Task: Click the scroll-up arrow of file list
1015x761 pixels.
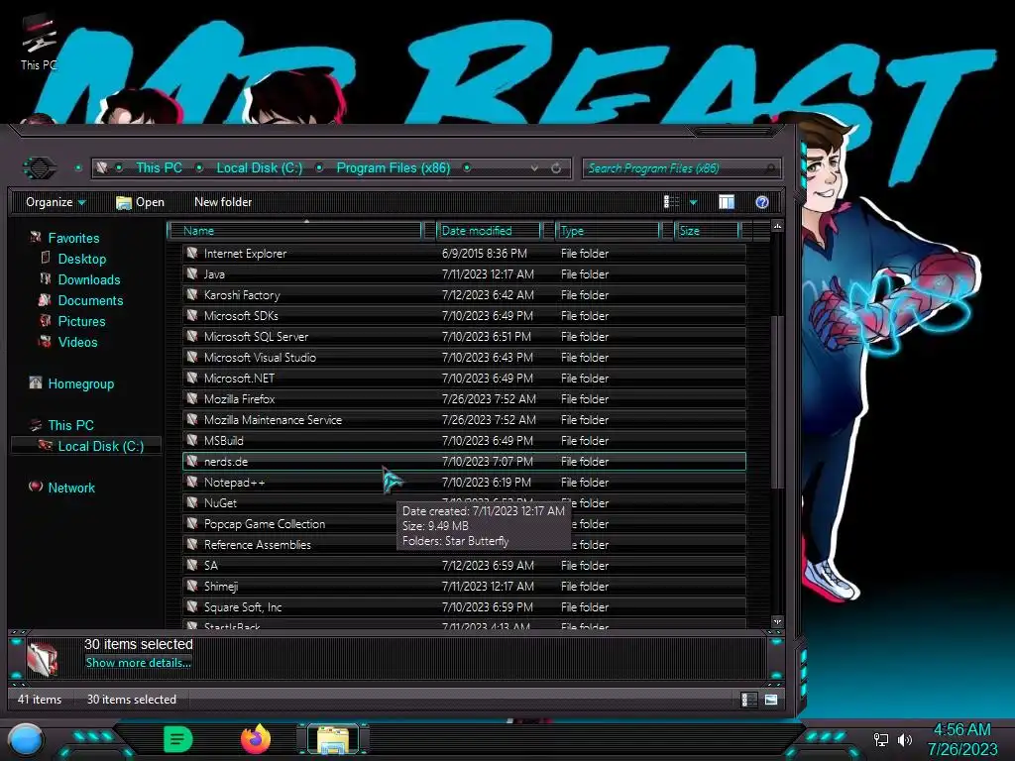Action: click(x=777, y=226)
